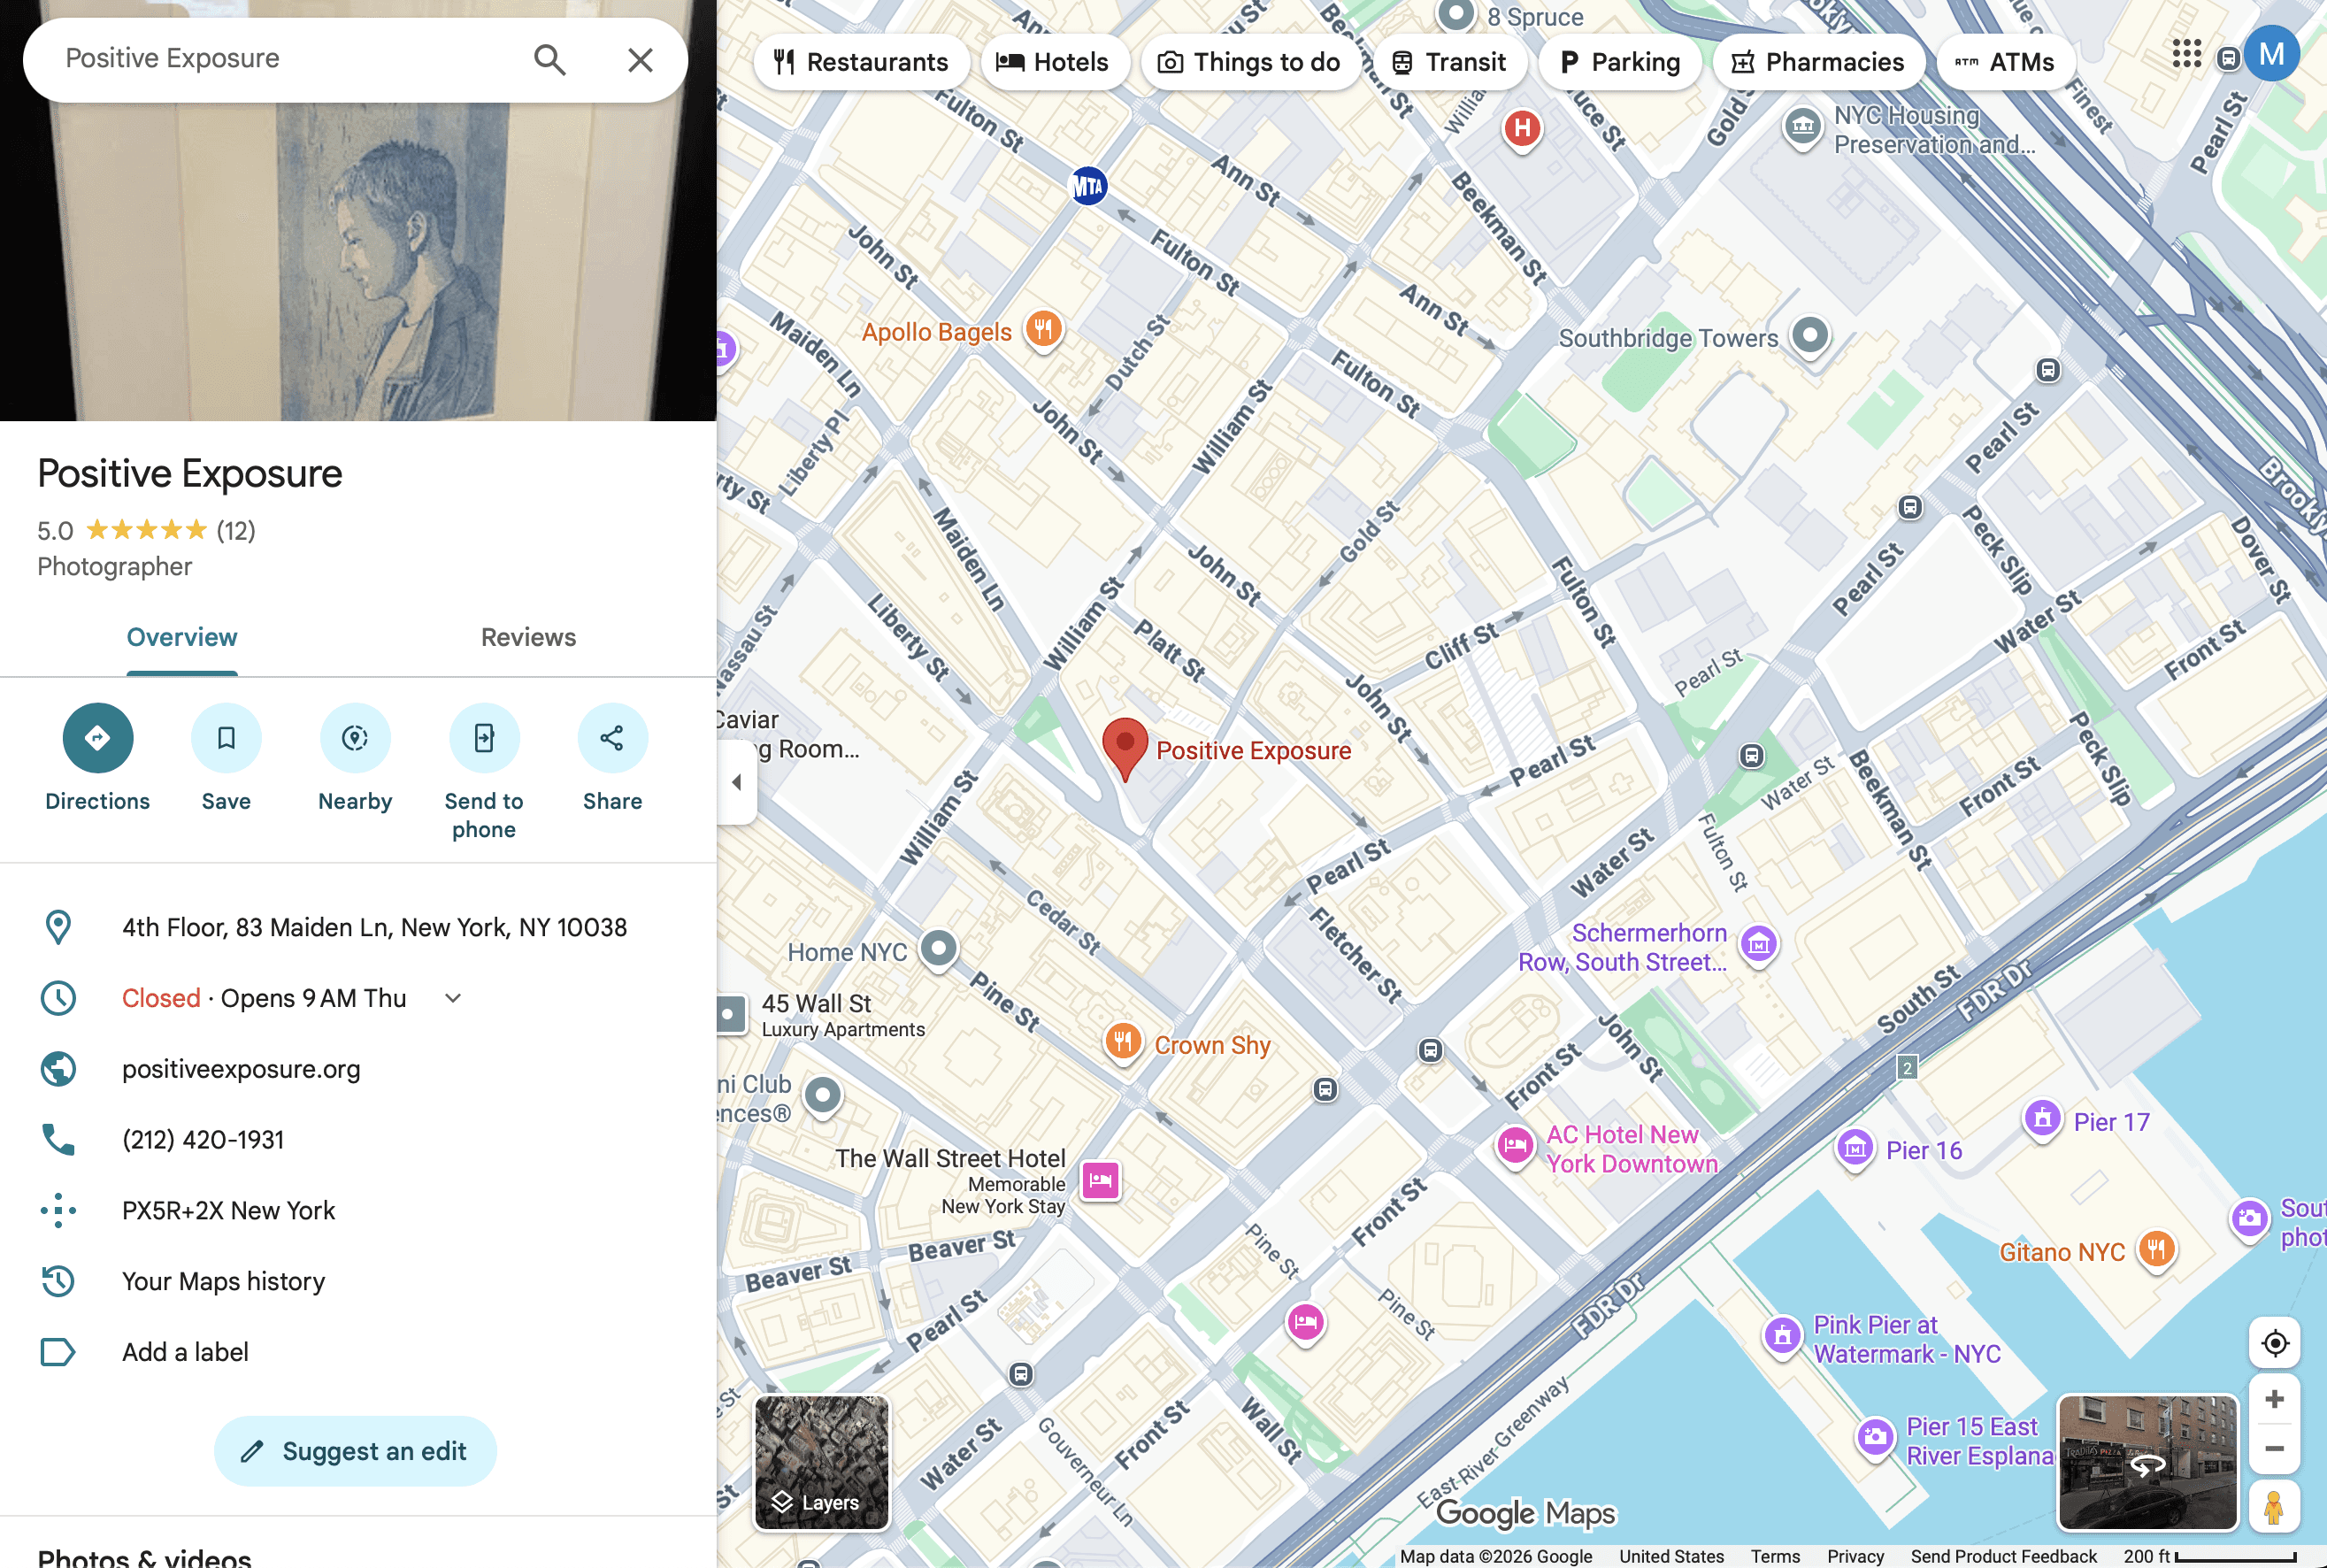Screen dimensions: 2327x1568
Task: Toggle Layers satellite view thumbnail
Action: pyautogui.click(x=821, y=1462)
